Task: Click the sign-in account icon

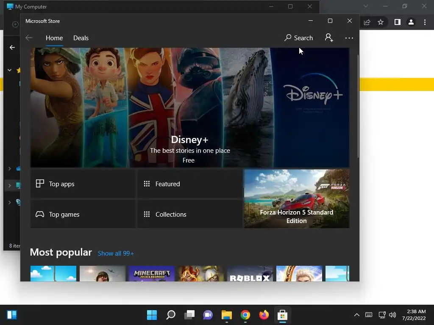Action: pyautogui.click(x=329, y=38)
